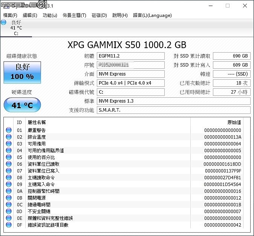Minimize the CrystalDiskInfo window
Image resolution: width=254 pixels, height=236 pixels.
pos(211,6)
